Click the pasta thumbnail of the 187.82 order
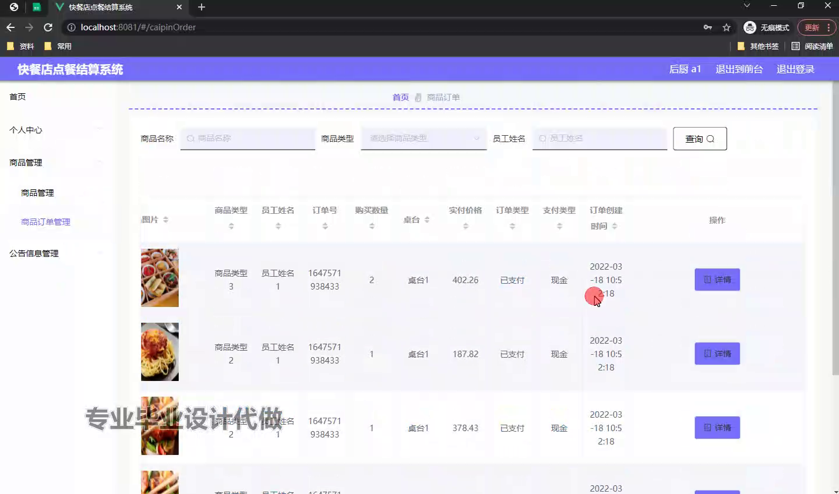This screenshot has height=494, width=839. click(160, 352)
